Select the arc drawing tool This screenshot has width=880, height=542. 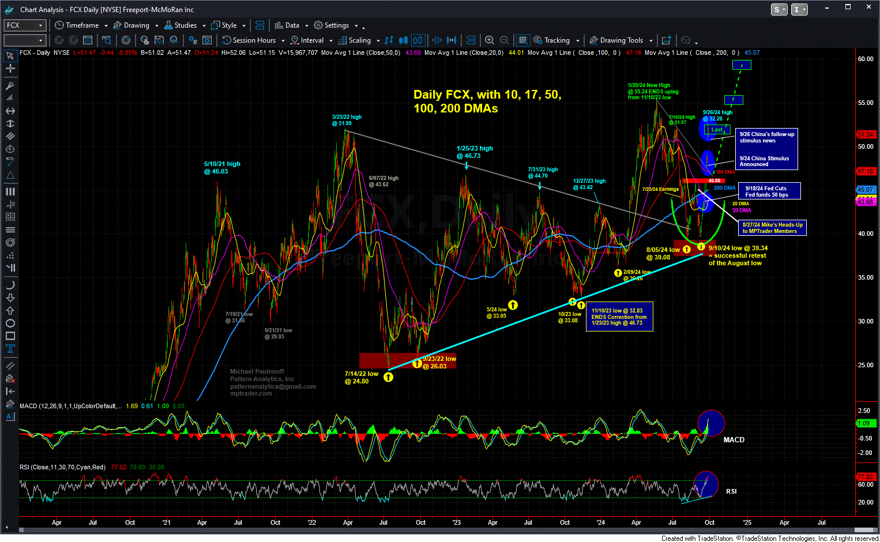(10, 285)
